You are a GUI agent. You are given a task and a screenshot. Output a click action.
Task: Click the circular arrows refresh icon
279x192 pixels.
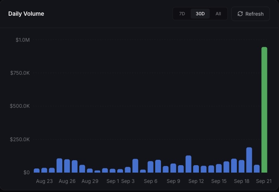[x=240, y=14]
